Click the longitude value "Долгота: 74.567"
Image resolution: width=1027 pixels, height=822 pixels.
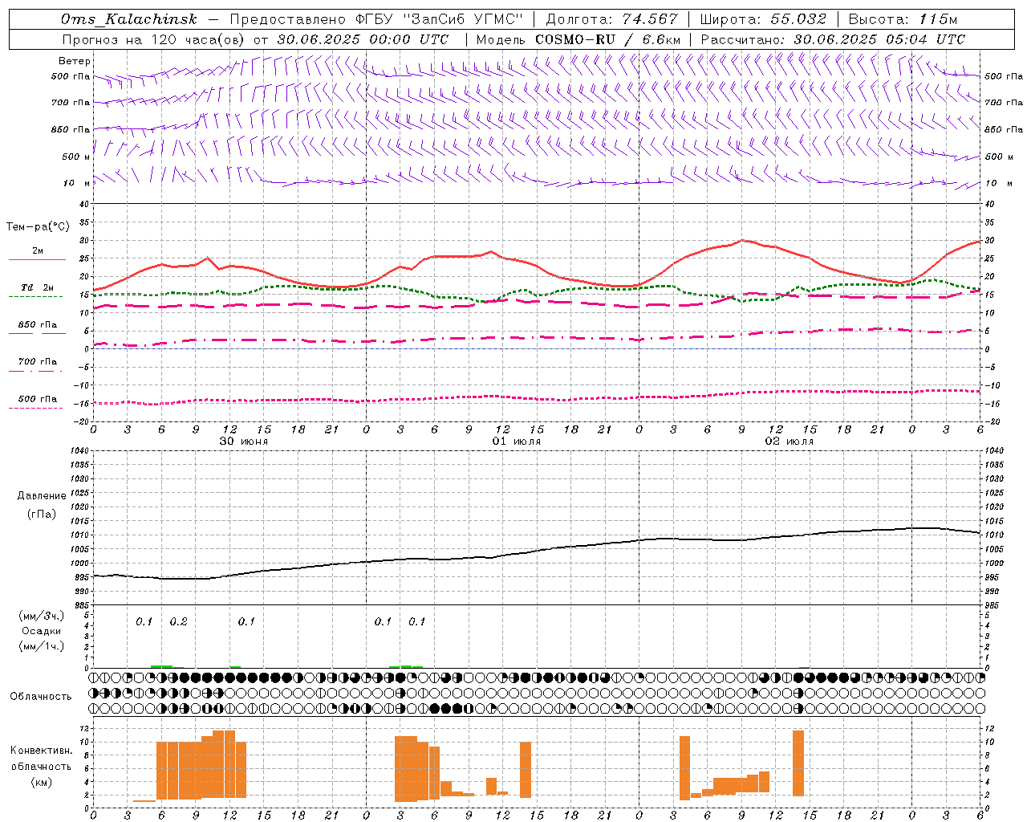click(611, 19)
